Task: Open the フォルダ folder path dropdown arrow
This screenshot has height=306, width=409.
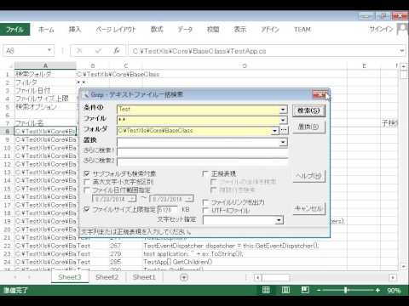Action: click(x=274, y=131)
